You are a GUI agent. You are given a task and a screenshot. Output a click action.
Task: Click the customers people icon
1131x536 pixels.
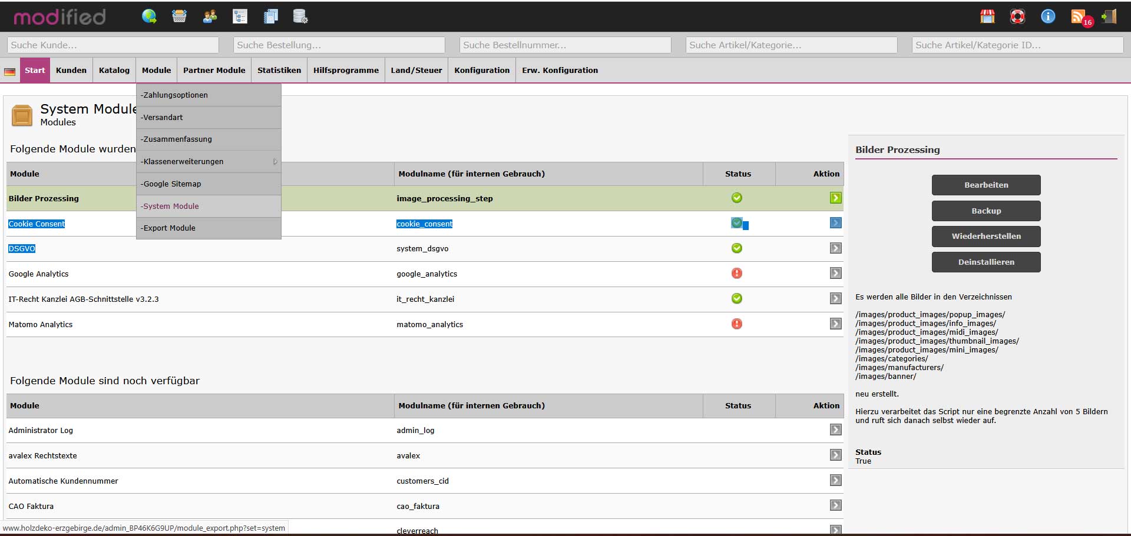(x=210, y=16)
